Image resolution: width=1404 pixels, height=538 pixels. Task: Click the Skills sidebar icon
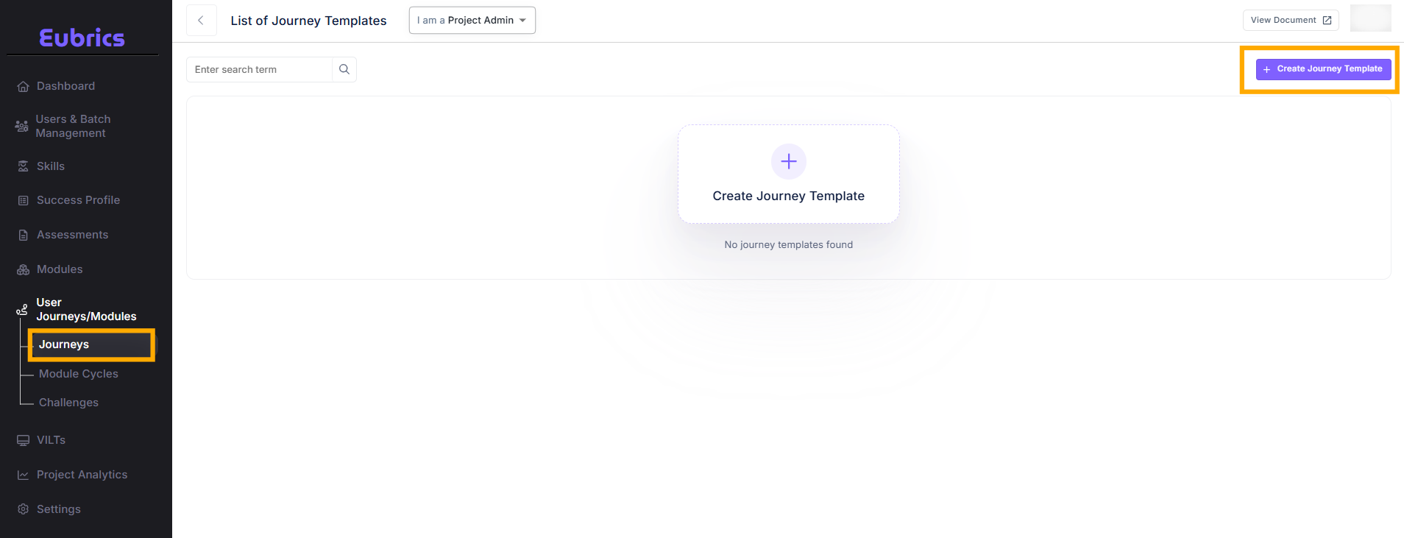[23, 166]
